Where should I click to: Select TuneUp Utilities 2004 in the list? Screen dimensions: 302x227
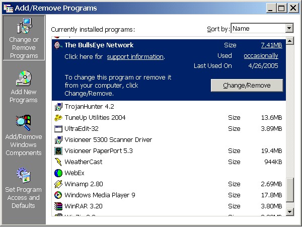169,118
